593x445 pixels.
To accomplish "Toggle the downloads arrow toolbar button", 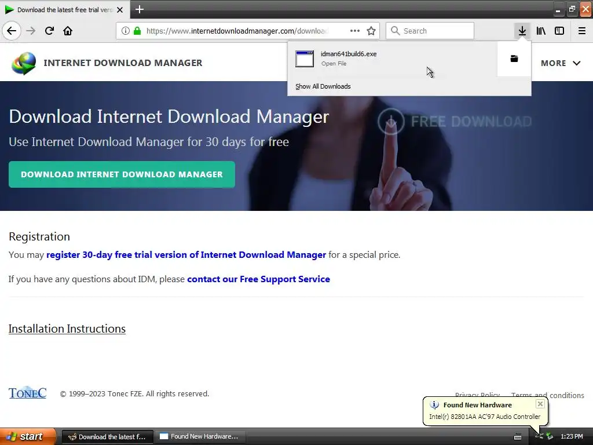I will click(x=522, y=31).
